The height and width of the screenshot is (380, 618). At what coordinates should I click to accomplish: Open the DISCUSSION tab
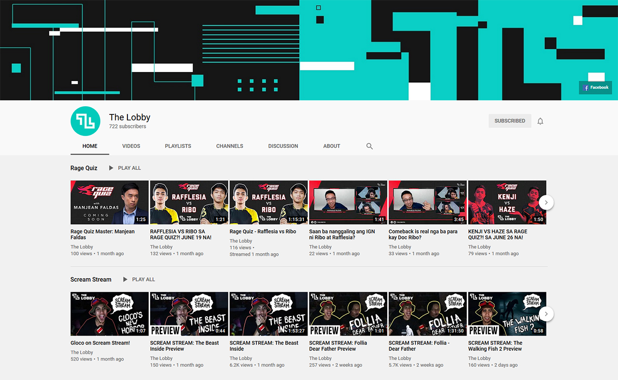click(283, 146)
